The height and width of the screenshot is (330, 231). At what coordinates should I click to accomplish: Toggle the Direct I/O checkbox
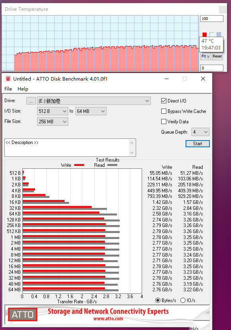(x=164, y=101)
